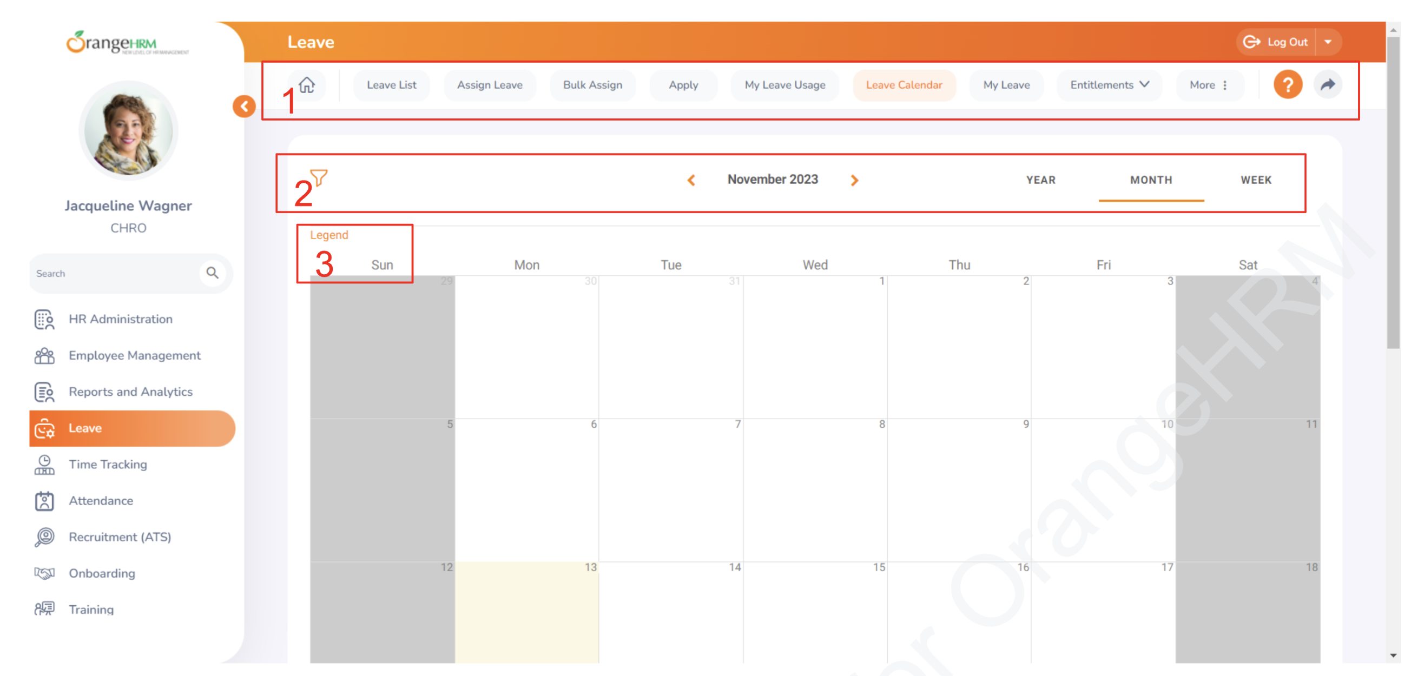Go to previous month arrow
The image size is (1411, 676).
point(691,180)
